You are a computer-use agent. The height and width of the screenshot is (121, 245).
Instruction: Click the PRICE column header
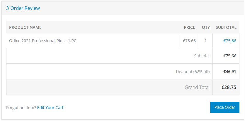click(x=189, y=27)
